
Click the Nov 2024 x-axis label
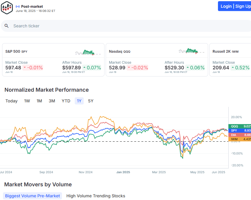pyautogui.click(x=85, y=172)
